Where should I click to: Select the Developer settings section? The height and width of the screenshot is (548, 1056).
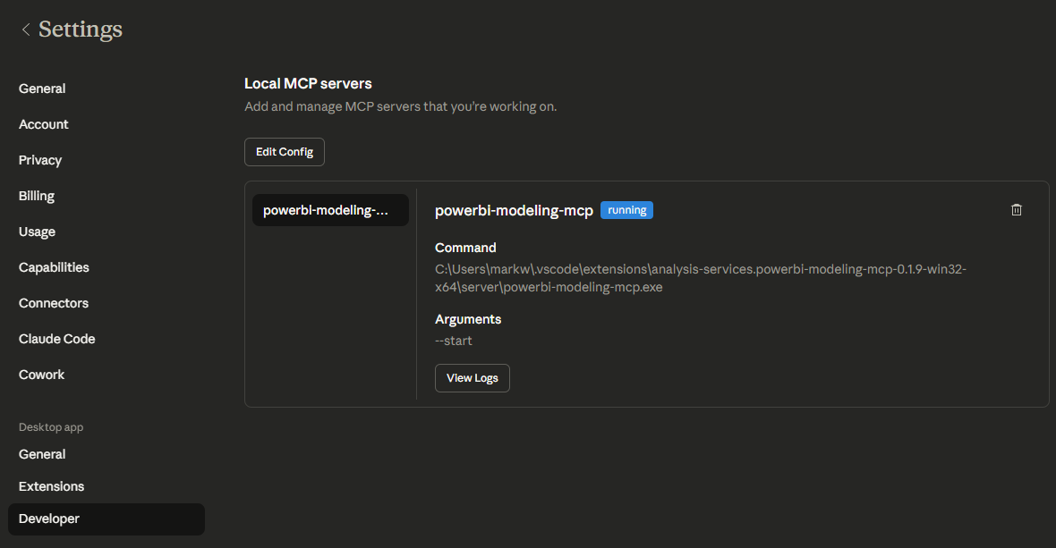coord(48,518)
